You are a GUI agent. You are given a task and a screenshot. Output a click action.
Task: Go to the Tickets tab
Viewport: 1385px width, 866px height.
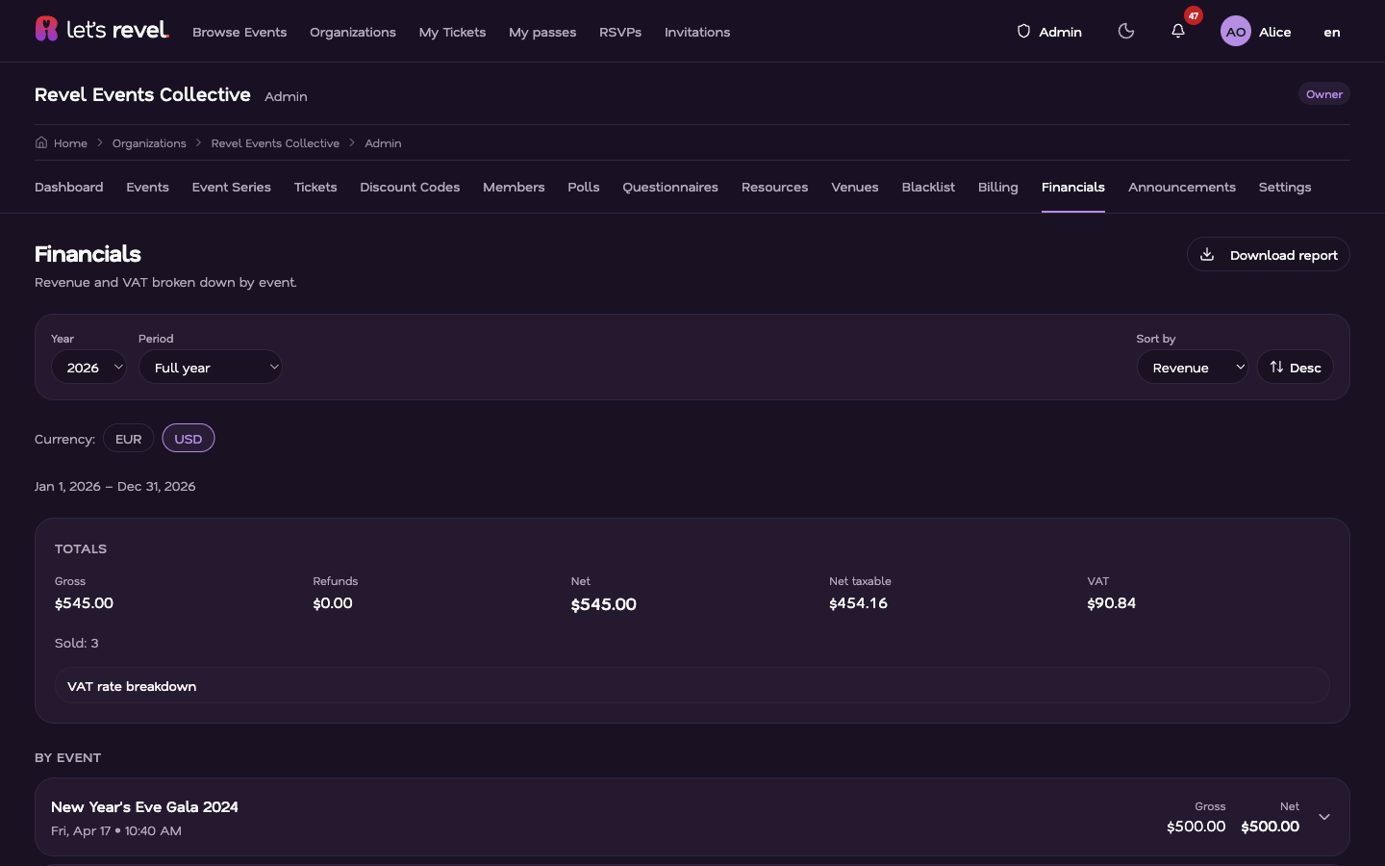pyautogui.click(x=315, y=187)
